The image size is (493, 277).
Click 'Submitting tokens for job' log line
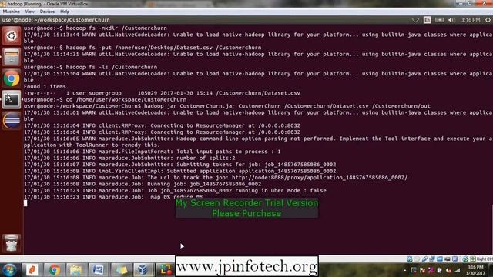[x=179, y=165]
